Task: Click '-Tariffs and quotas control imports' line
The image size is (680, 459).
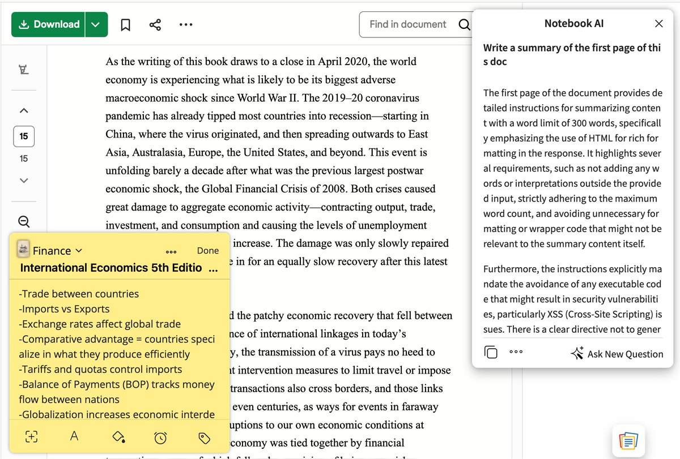Action: click(x=100, y=370)
